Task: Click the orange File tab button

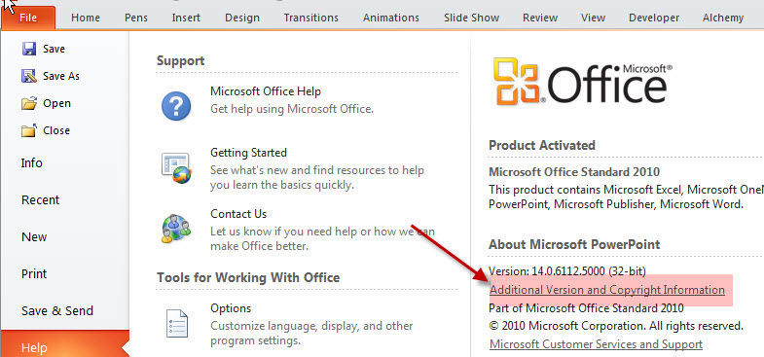Action: point(28,18)
